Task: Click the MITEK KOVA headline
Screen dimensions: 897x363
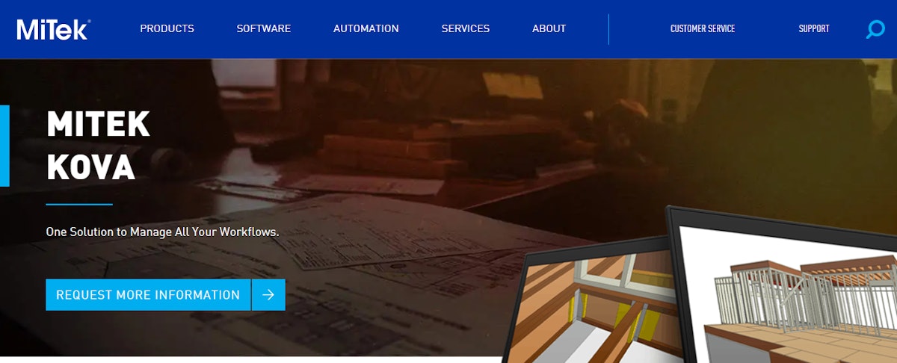Action: tap(98, 146)
